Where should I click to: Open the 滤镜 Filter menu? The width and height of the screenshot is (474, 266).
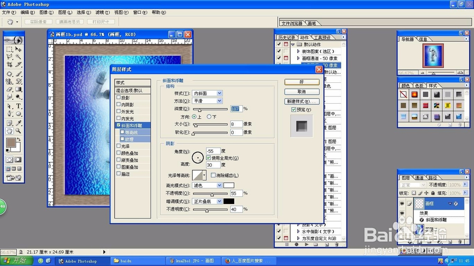(102, 12)
